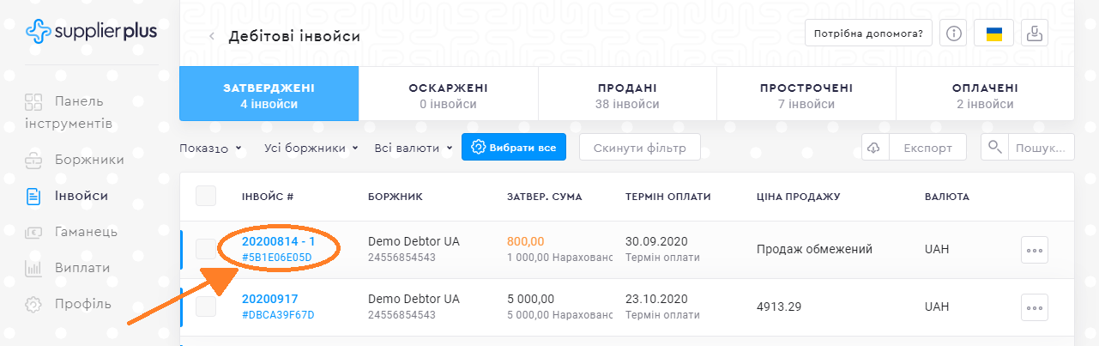1099x346 pixels.
Task: Click the cloud download icon
Action: 874,148
